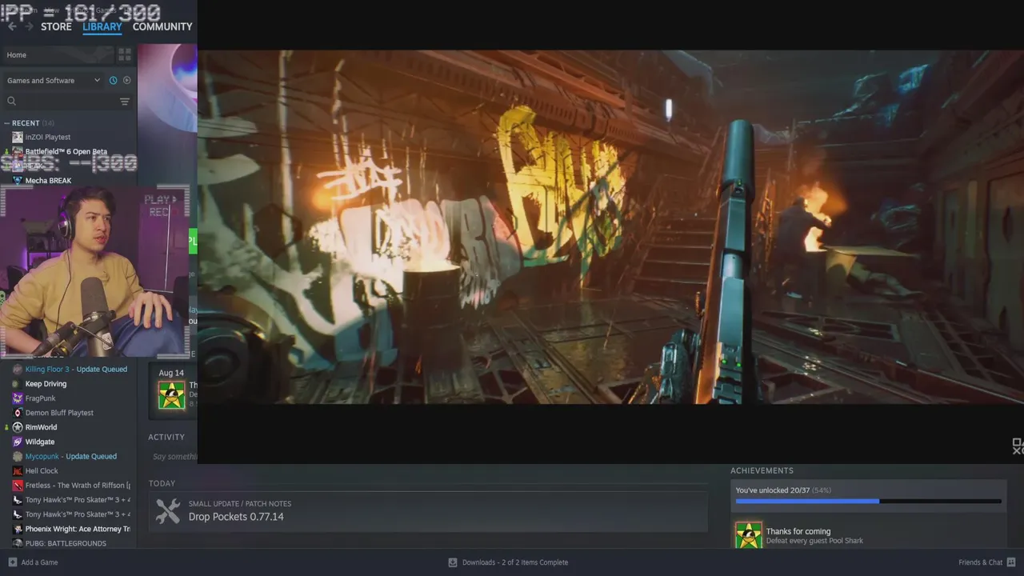
Task: Click the Keep Driving game icon
Action: pos(18,384)
